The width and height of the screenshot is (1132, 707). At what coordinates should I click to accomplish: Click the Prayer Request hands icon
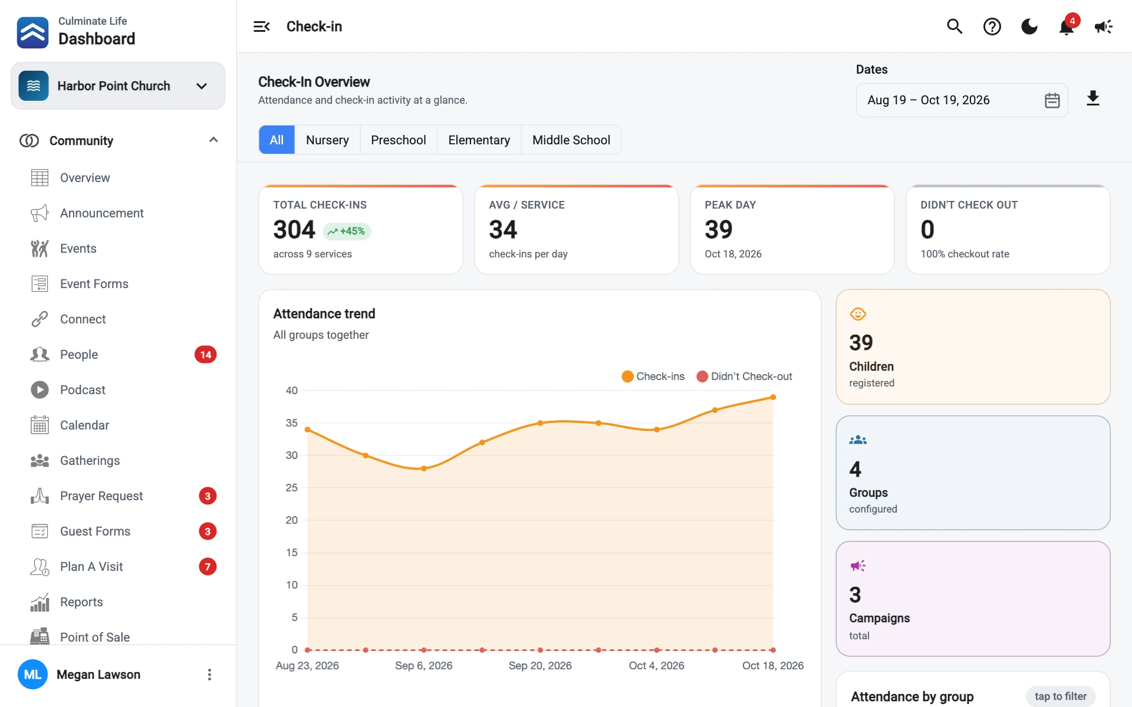pos(40,496)
